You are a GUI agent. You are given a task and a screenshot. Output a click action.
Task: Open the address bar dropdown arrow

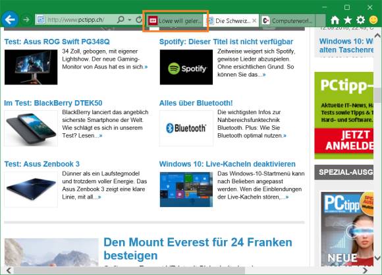[x=130, y=20]
